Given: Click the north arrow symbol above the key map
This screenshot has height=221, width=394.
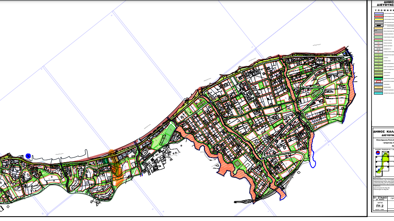Looking at the screenshot, I should click(378, 153).
